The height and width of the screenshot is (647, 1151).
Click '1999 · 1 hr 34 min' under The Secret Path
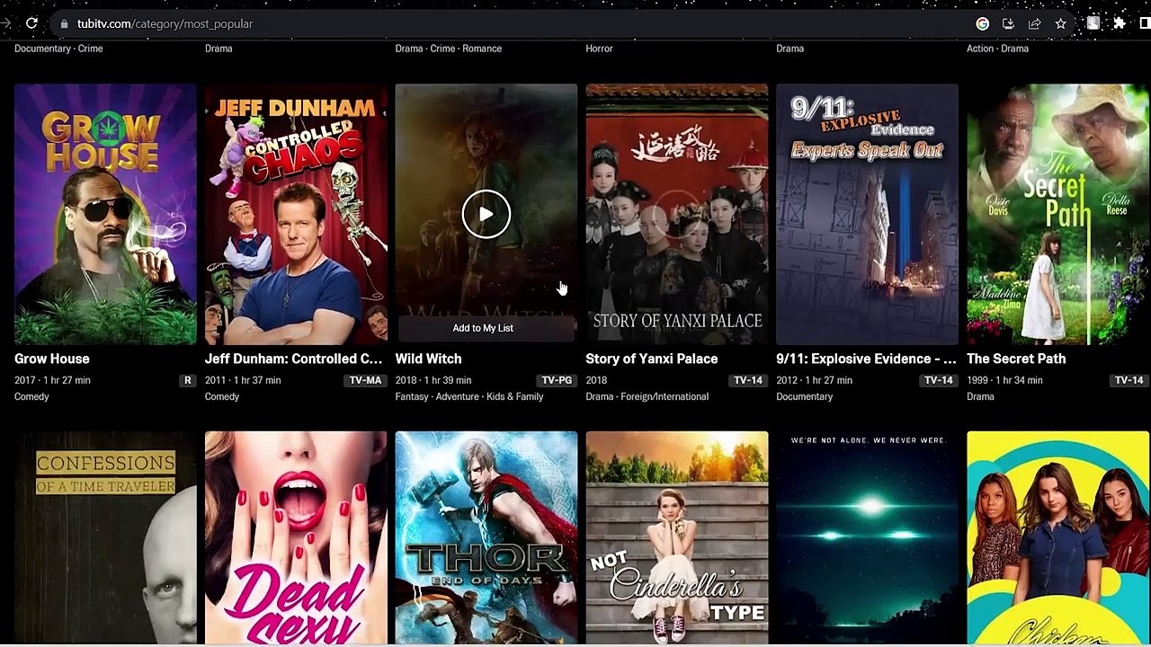click(x=1004, y=380)
